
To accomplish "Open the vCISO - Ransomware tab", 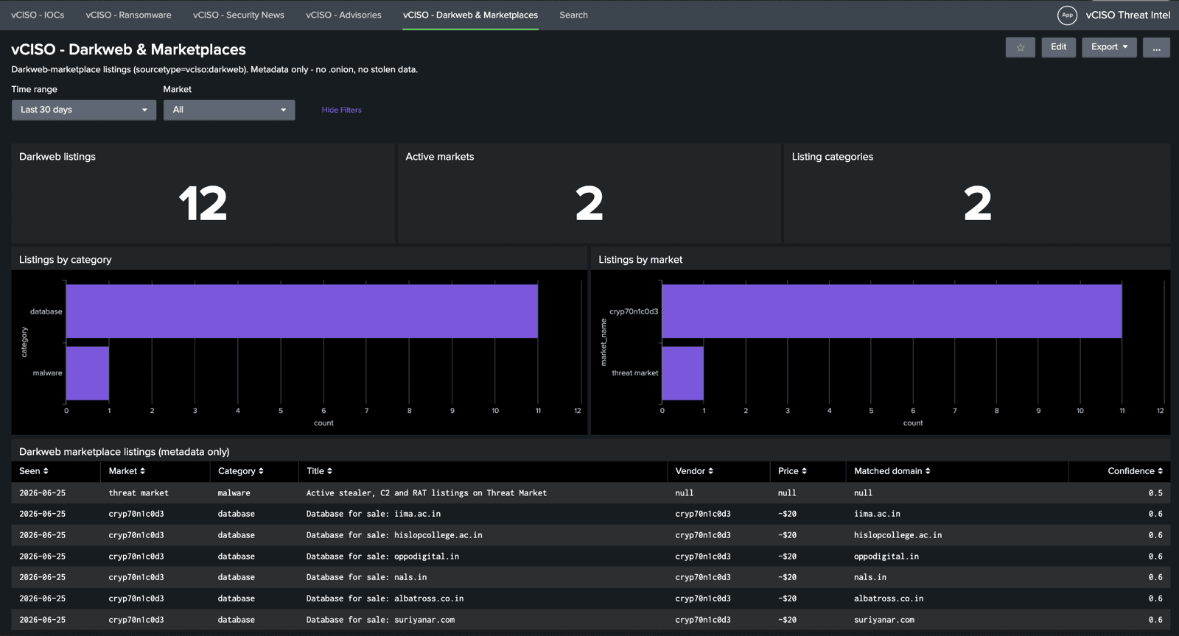I will (x=128, y=15).
